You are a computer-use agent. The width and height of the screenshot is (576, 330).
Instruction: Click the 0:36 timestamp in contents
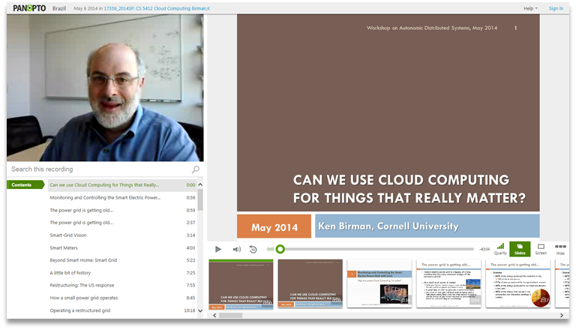(190, 198)
